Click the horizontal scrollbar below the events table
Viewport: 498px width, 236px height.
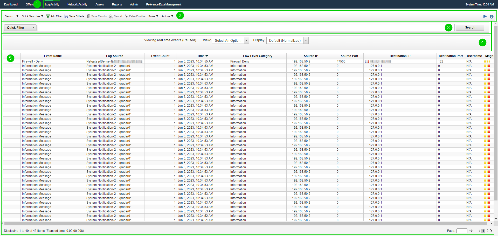pos(245,223)
